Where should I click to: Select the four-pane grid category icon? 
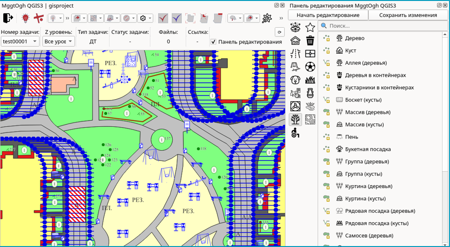pyautogui.click(x=310, y=54)
